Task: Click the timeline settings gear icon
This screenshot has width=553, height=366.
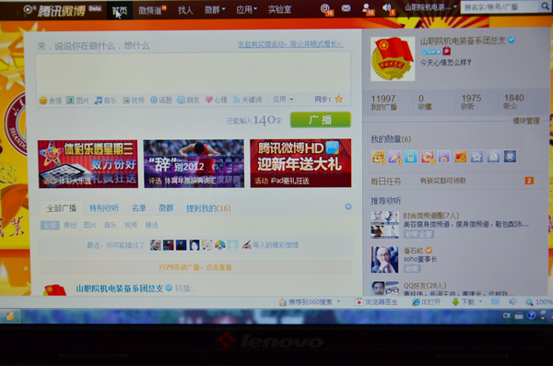Action: click(x=348, y=207)
